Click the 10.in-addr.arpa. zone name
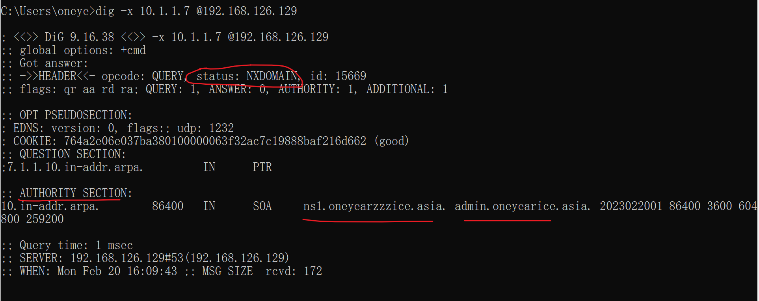This screenshot has width=759, height=301. [50, 206]
